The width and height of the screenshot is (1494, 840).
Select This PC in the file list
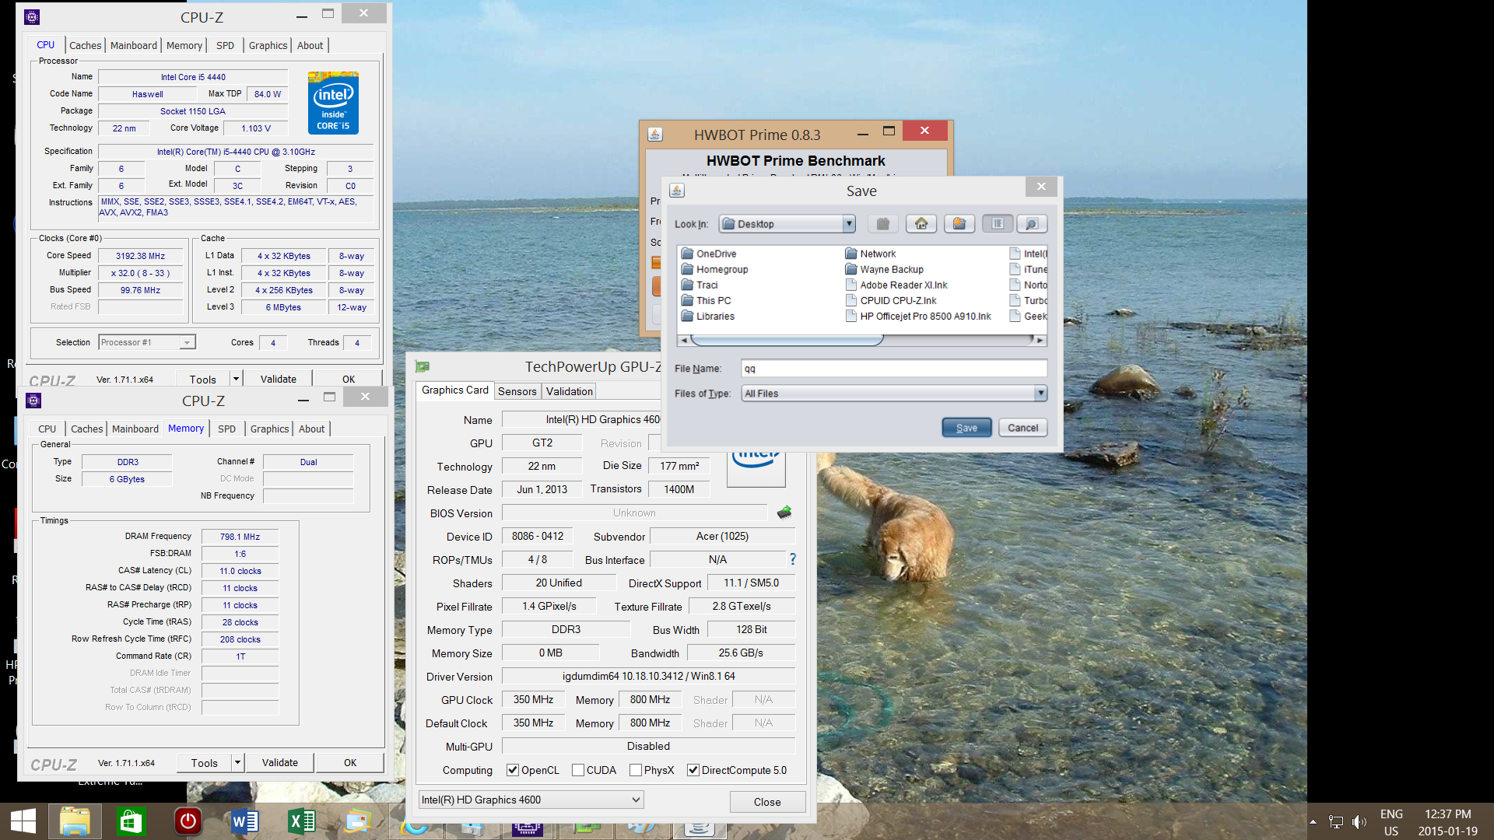pos(706,300)
